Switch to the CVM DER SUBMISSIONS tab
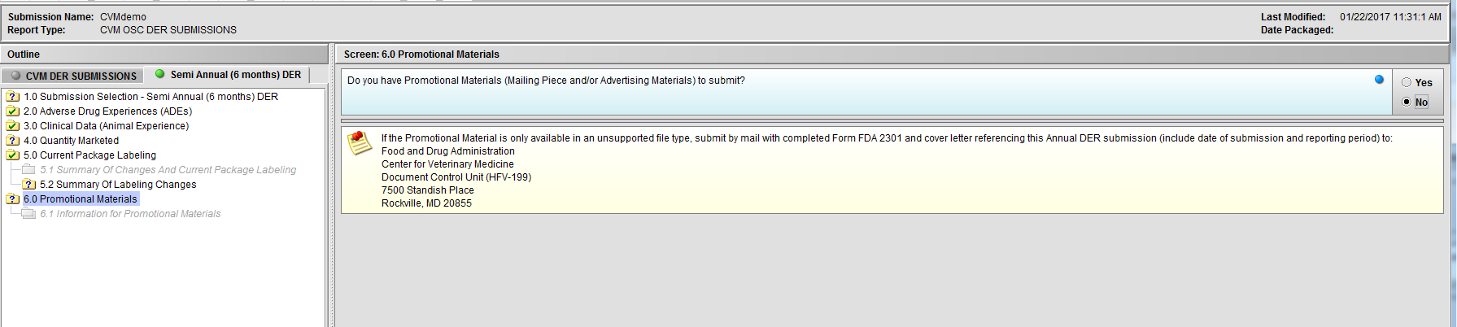 tap(73, 76)
